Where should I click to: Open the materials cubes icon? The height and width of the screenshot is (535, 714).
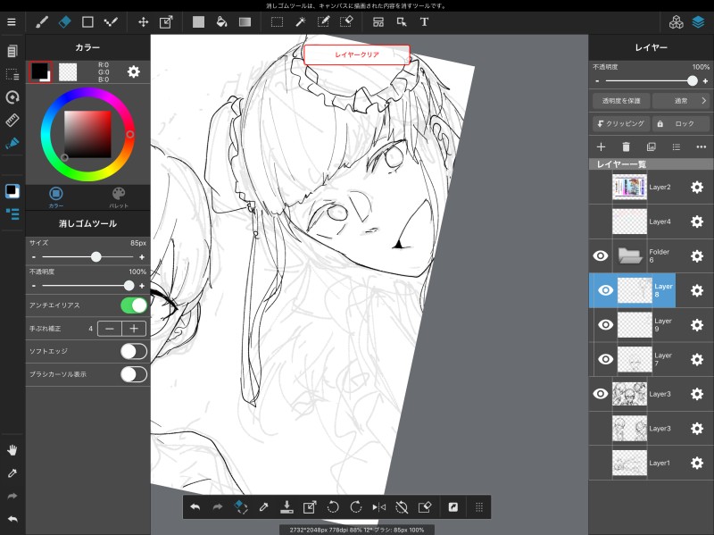coord(677,21)
